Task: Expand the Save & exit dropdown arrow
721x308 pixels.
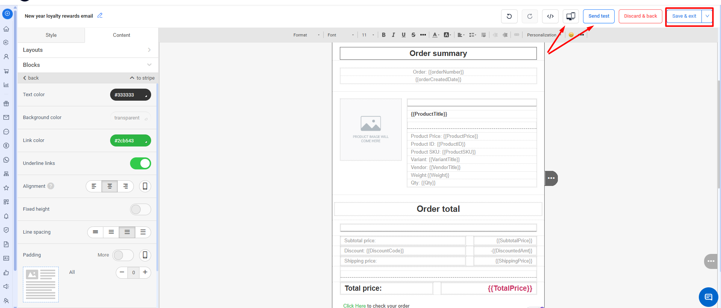Action: click(707, 16)
